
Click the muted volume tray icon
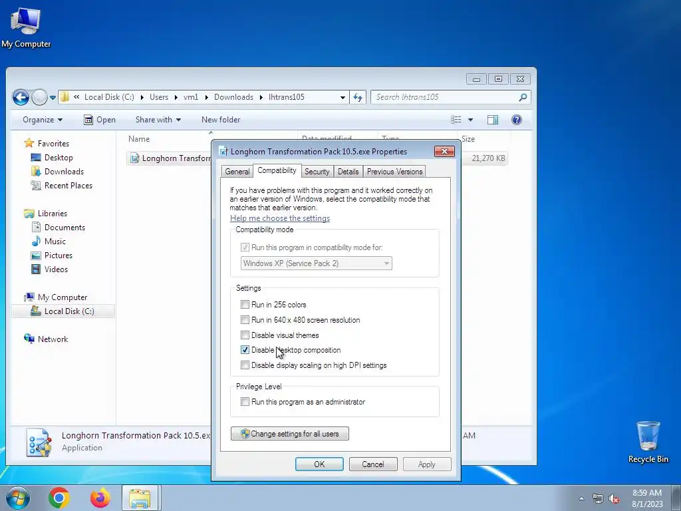614,499
